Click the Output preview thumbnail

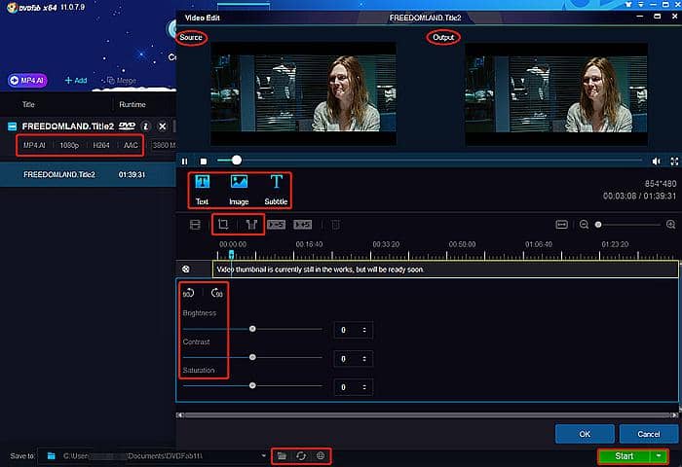click(556, 93)
